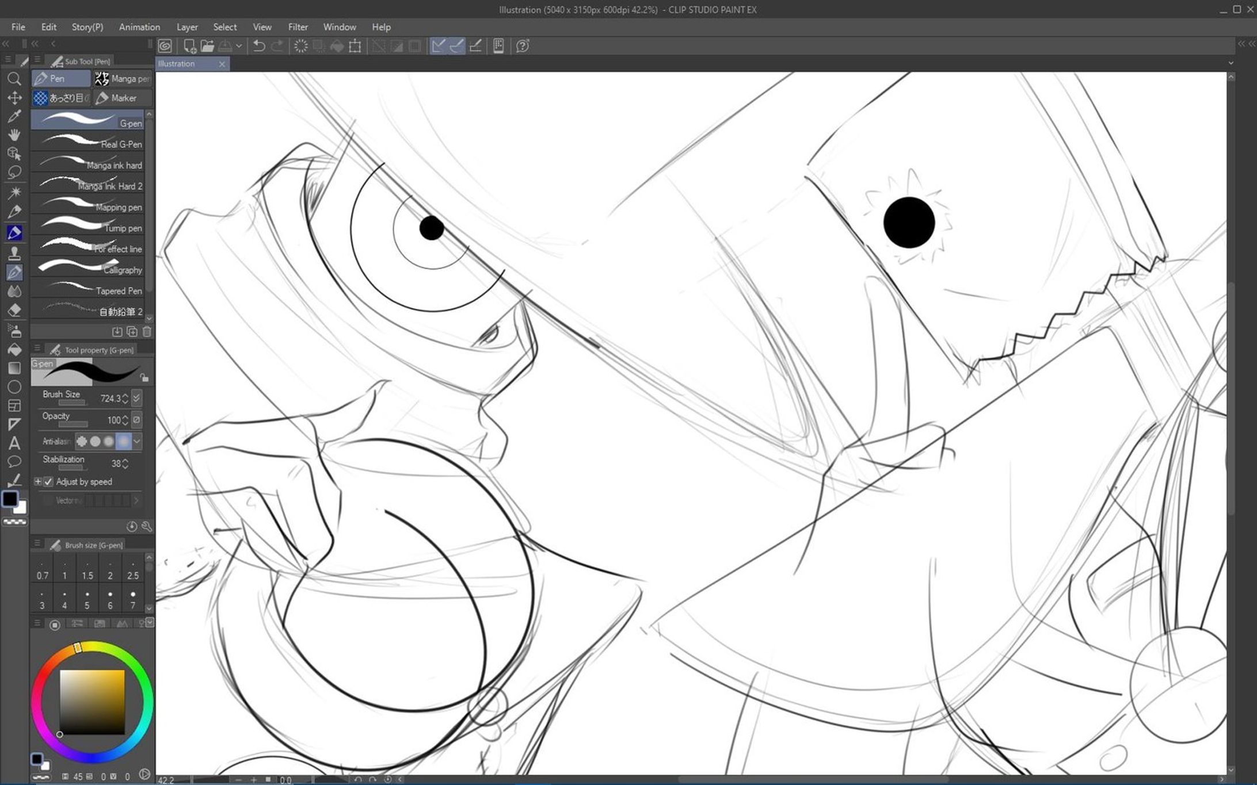The height and width of the screenshot is (785, 1257).
Task: Reset tool properties to initial settings
Action: click(x=132, y=526)
